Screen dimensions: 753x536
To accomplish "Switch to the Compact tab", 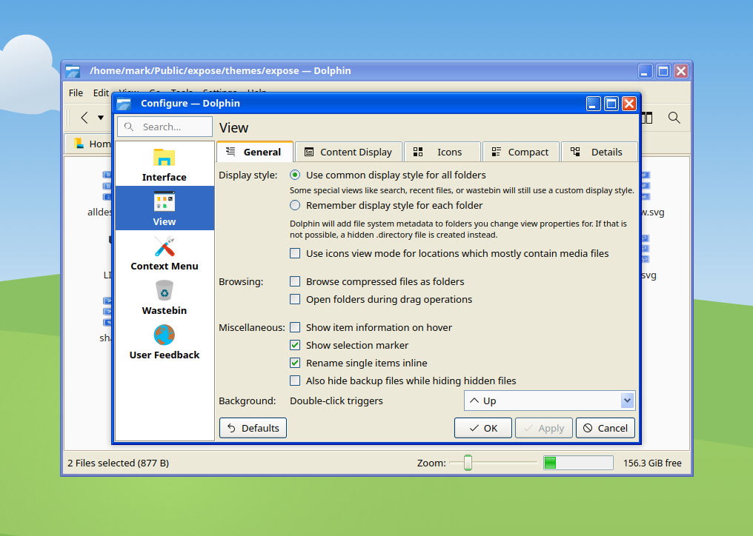I will click(x=520, y=152).
